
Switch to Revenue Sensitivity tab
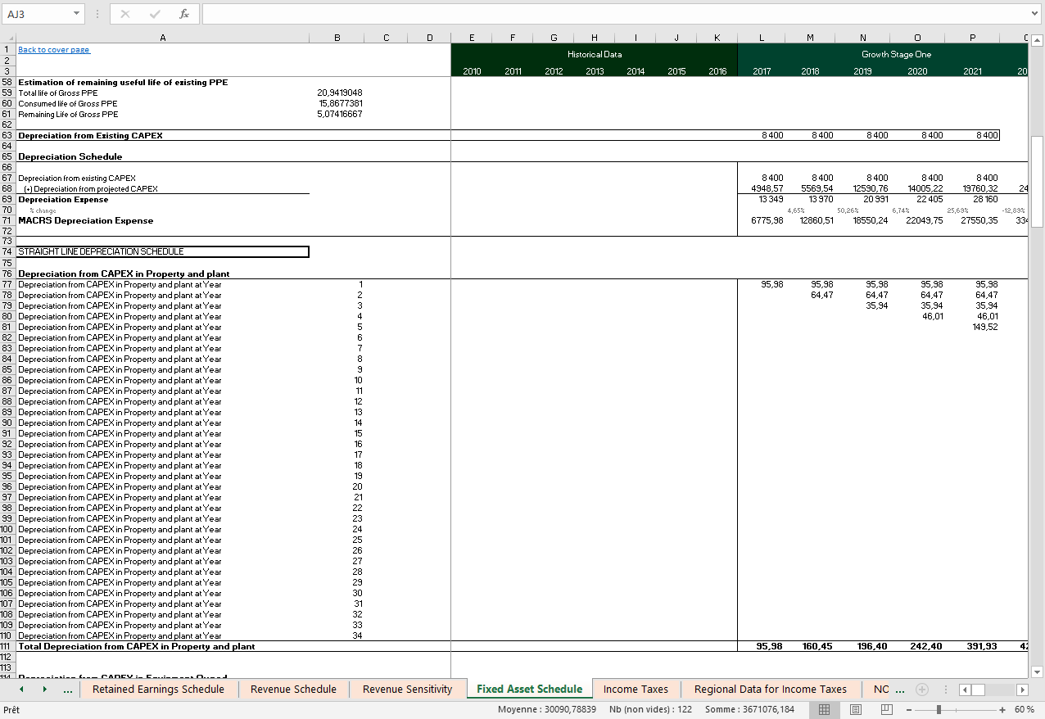(407, 690)
